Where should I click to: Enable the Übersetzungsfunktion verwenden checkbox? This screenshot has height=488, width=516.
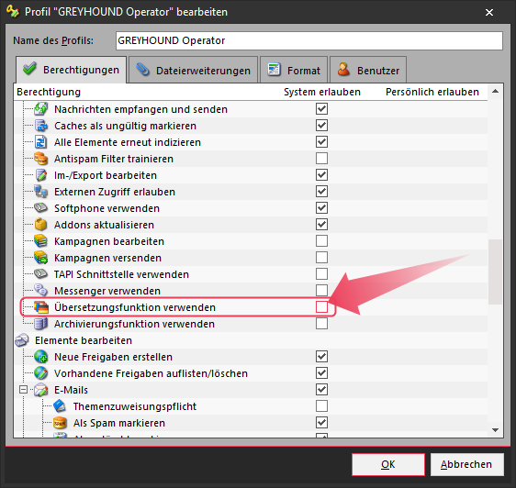point(321,307)
